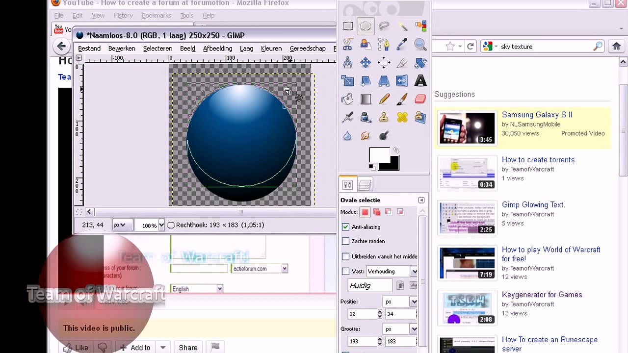Open 'Samsung Galaxy S II' video link

537,115
